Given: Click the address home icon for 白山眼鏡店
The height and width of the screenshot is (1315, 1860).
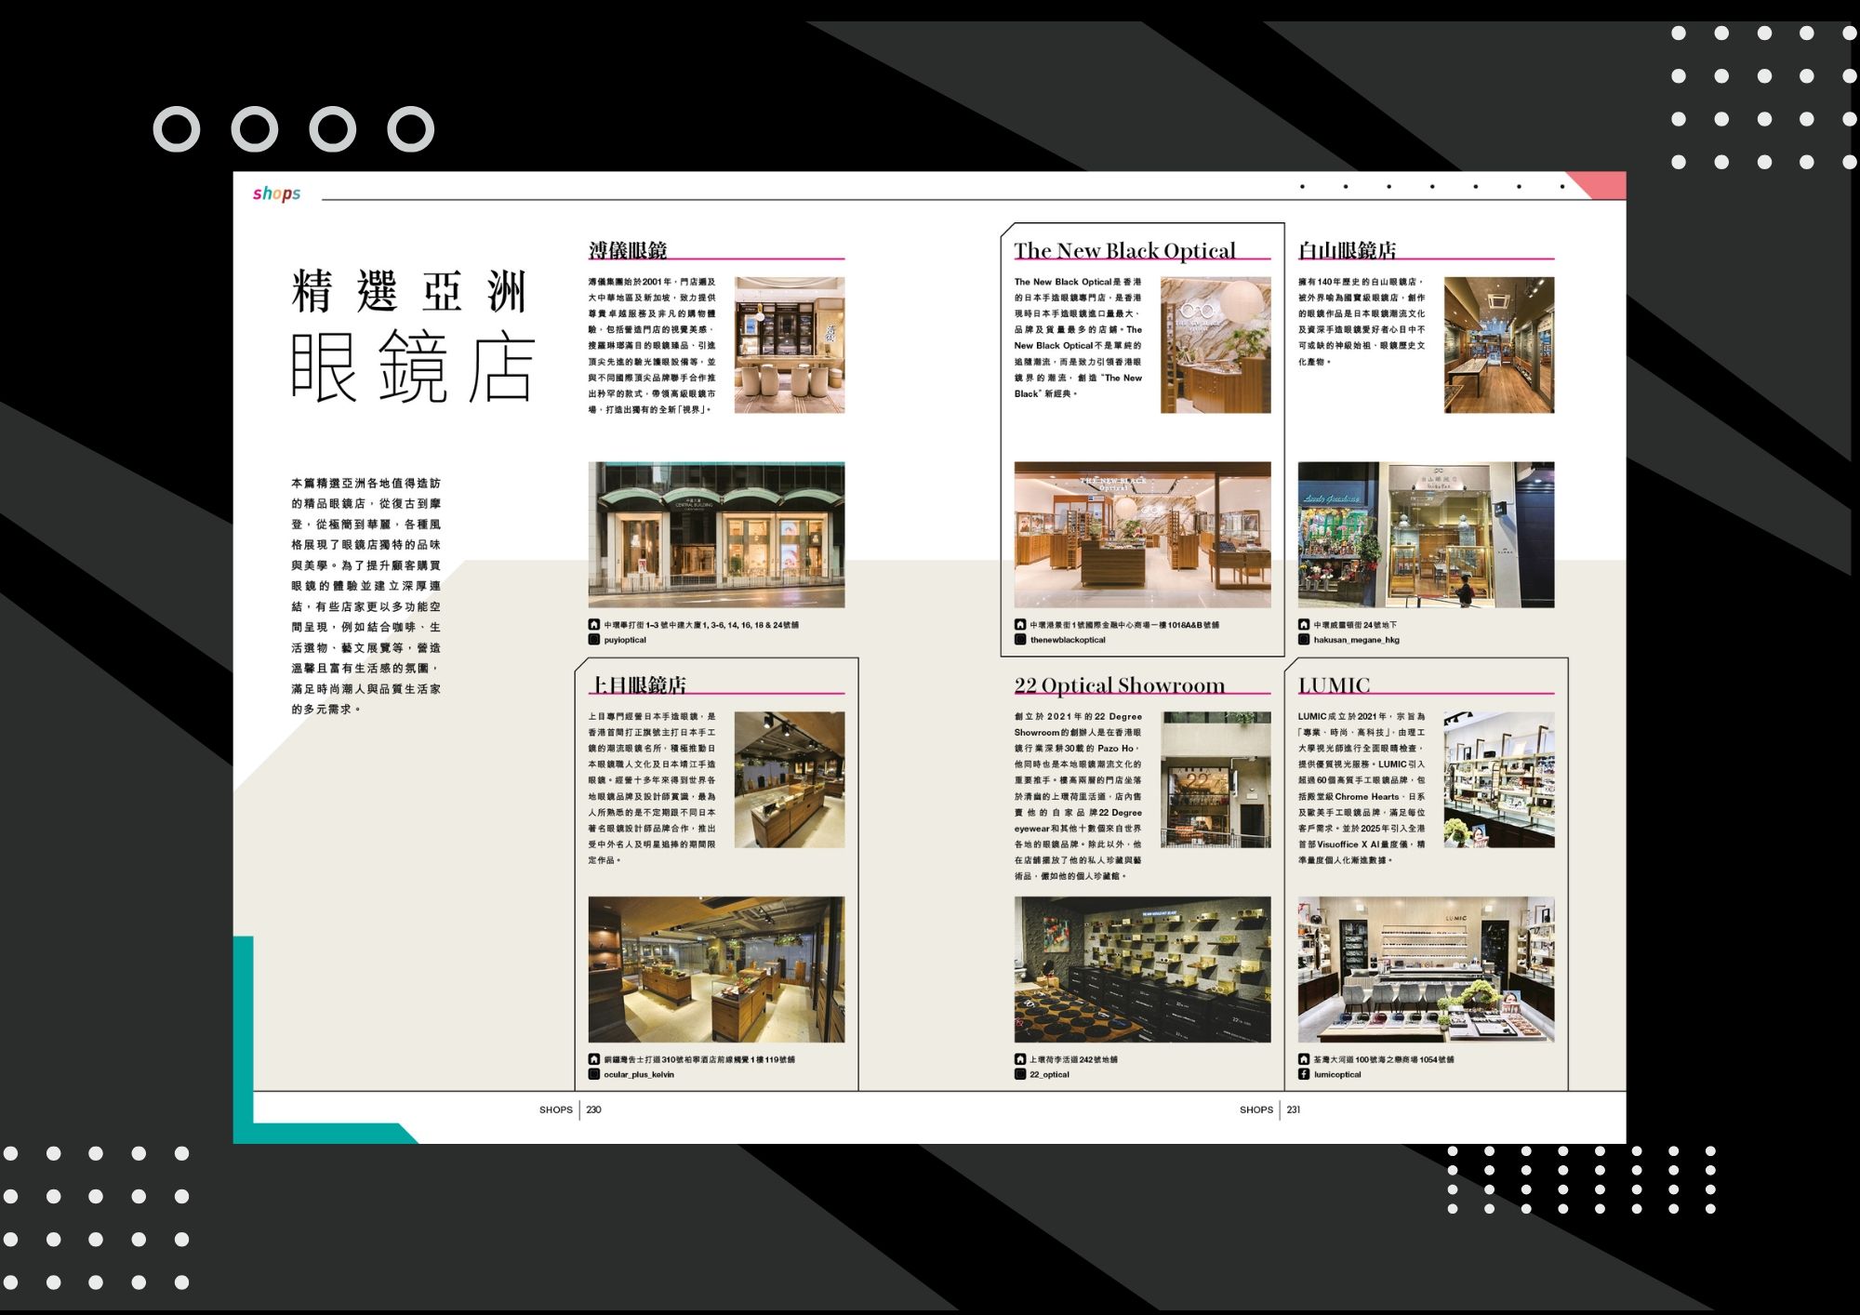Looking at the screenshot, I should (x=1303, y=625).
